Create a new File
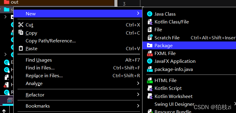This screenshot has width=236, height=113. pyautogui.click(x=189, y=30)
